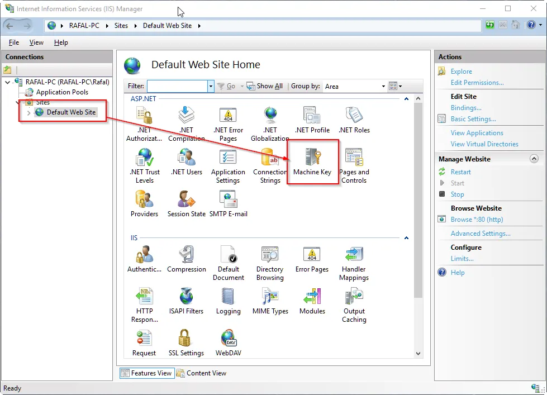Open the .NET Users feature

[186, 162]
